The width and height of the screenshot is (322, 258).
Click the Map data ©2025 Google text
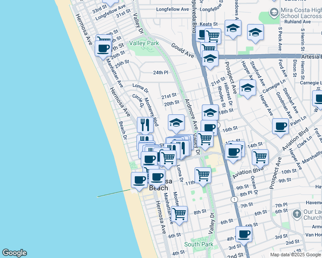(295, 255)
